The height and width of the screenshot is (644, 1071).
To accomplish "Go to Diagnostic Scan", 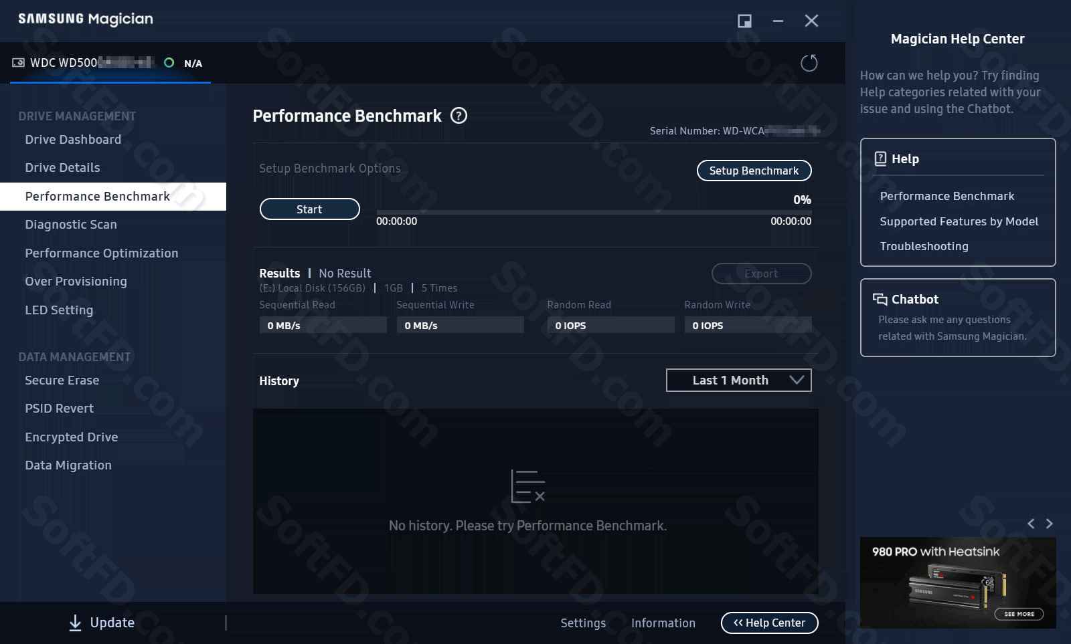I will (71, 225).
